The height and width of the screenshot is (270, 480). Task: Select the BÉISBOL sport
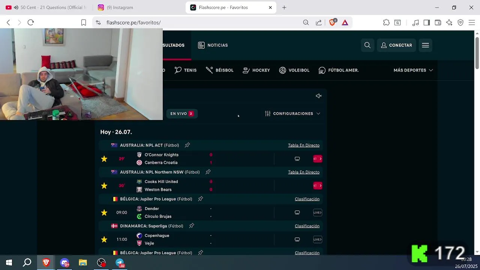(220, 70)
